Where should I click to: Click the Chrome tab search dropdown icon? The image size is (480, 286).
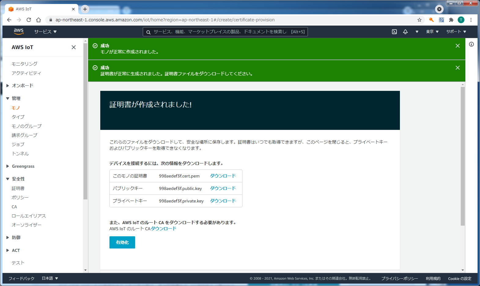coord(439,9)
